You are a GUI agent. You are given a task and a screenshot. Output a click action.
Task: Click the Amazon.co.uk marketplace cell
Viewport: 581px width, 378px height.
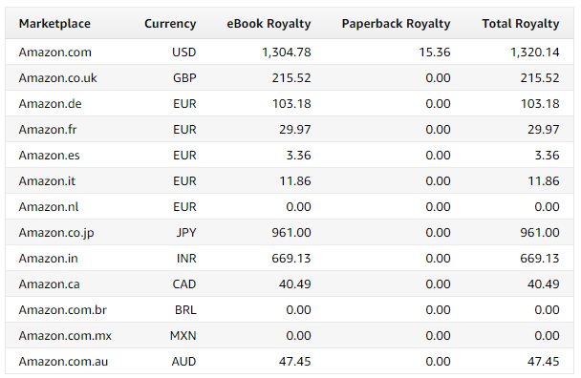coord(57,77)
